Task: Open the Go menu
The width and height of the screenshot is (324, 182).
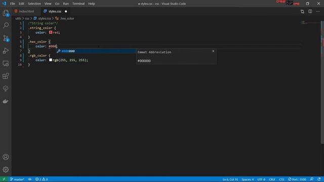Action: (x=57, y=4)
